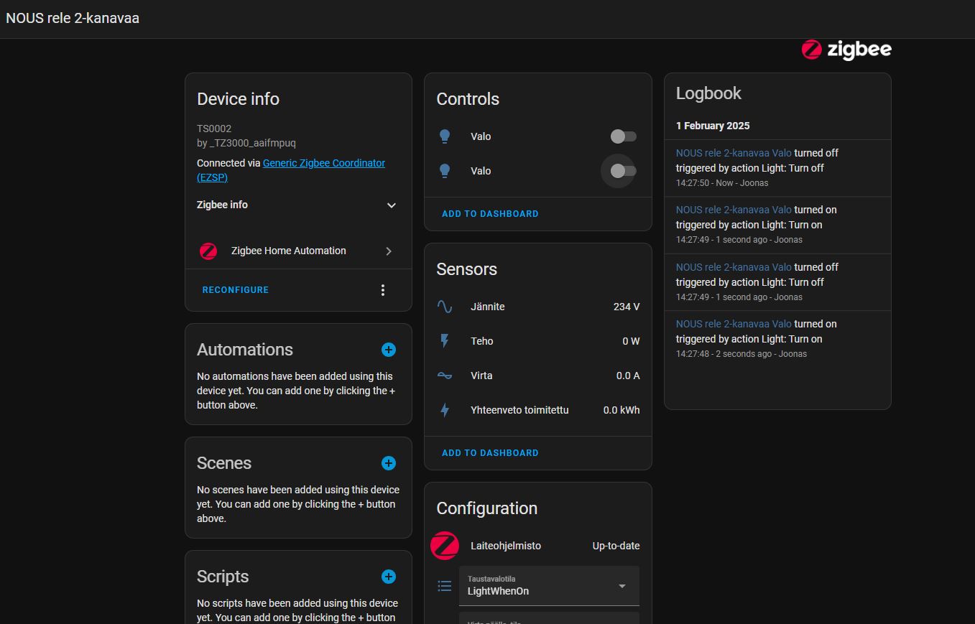Click the Teho lightning bolt icon
Viewport: 975px width, 624px height.
tap(445, 341)
